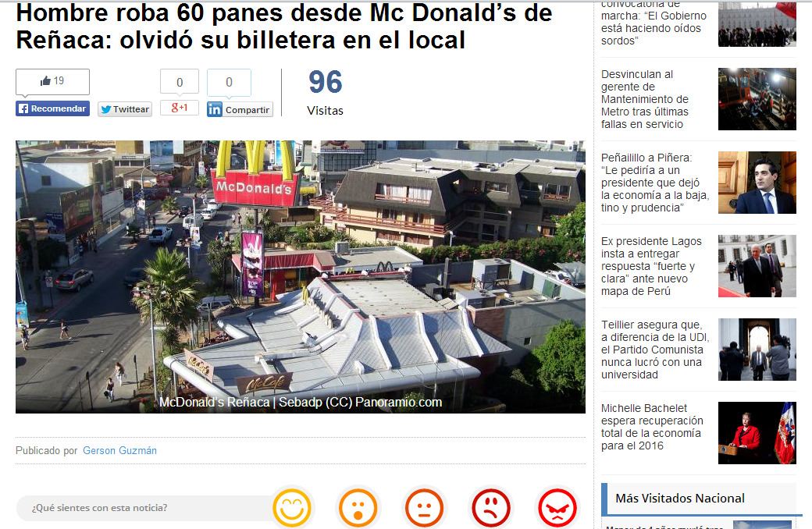Click the 'Publicado por' label
The image size is (812, 529).
point(46,450)
